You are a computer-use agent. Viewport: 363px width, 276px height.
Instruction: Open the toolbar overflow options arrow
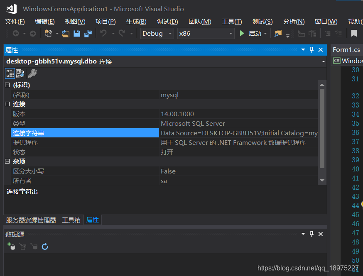288,36
